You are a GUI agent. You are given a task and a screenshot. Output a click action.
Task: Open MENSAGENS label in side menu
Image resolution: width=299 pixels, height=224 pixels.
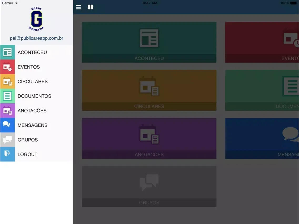pos(33,125)
